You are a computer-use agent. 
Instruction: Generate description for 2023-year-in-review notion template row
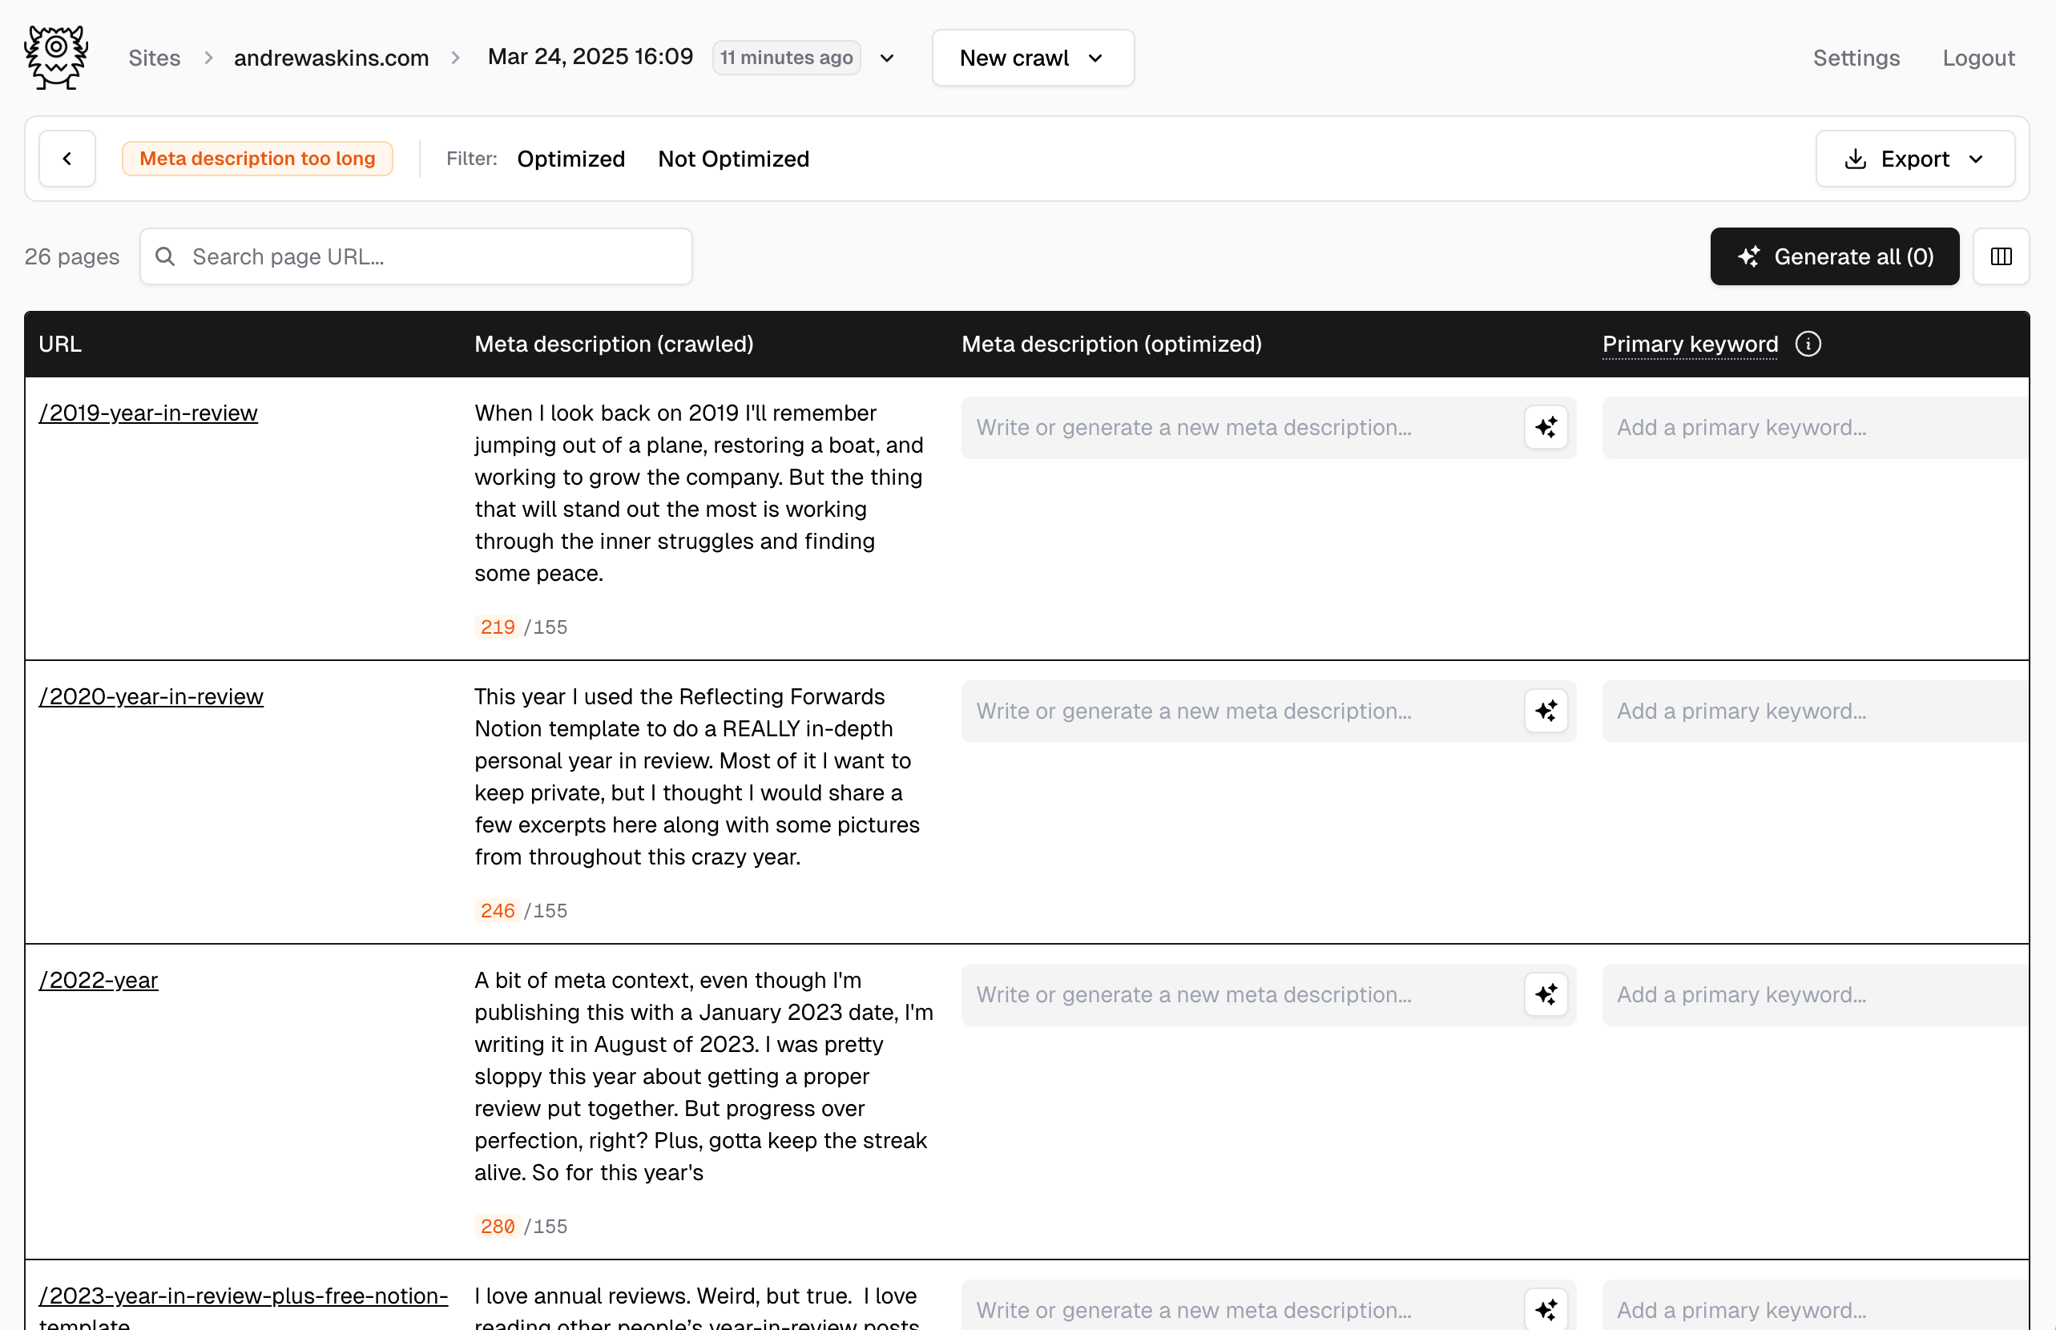1546,1308
